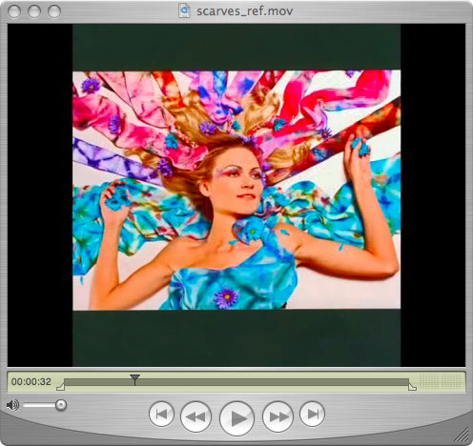Click the window resize grip corner

tap(462, 435)
